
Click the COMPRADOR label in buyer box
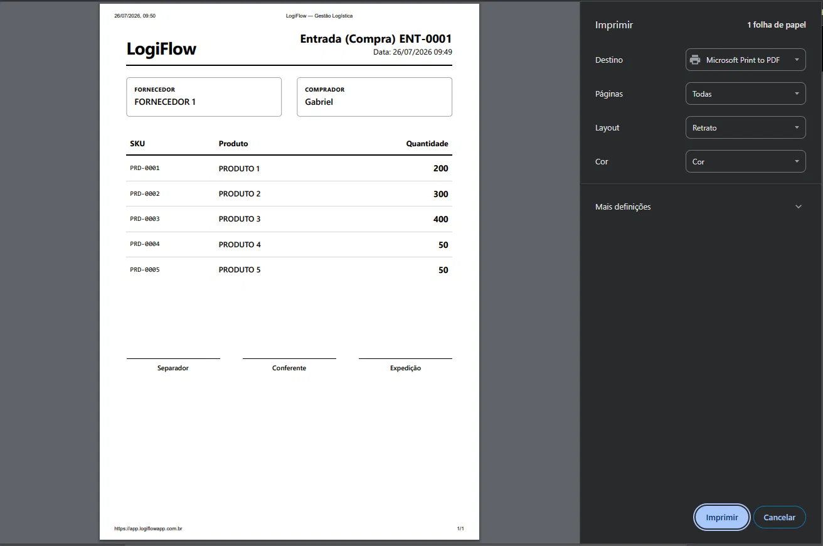tap(325, 90)
